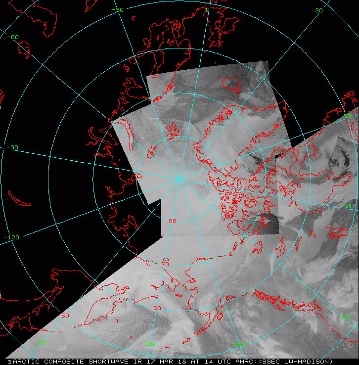Click the green 0 longitude label
Screen dimensions: 359x365
(x=208, y=10)
